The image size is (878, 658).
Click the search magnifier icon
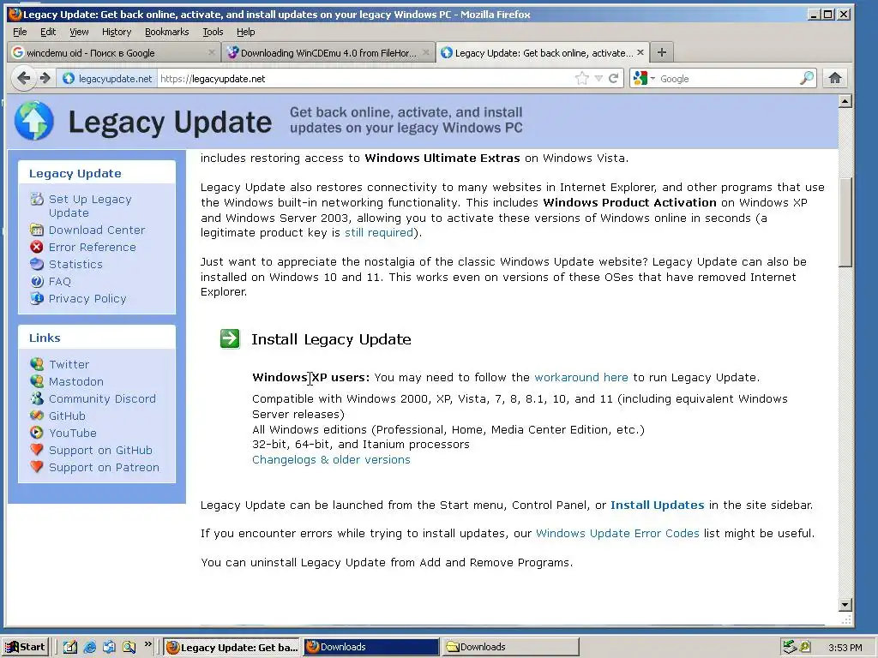(806, 78)
